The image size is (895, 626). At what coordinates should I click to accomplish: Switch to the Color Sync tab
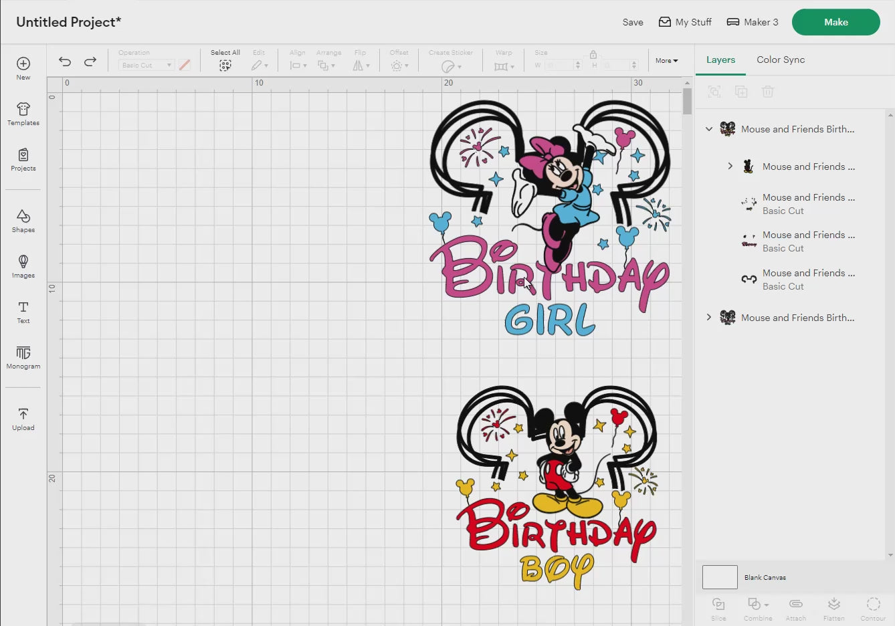tap(781, 60)
